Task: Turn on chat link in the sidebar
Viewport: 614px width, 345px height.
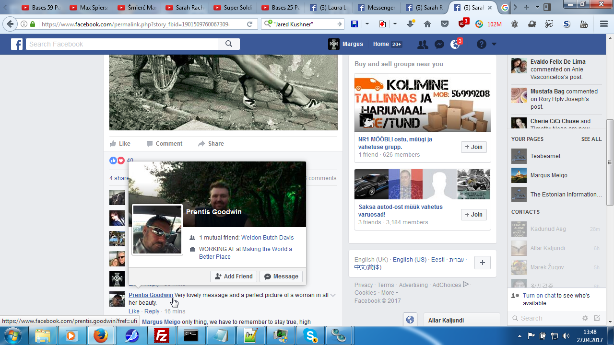Action: coord(539,296)
